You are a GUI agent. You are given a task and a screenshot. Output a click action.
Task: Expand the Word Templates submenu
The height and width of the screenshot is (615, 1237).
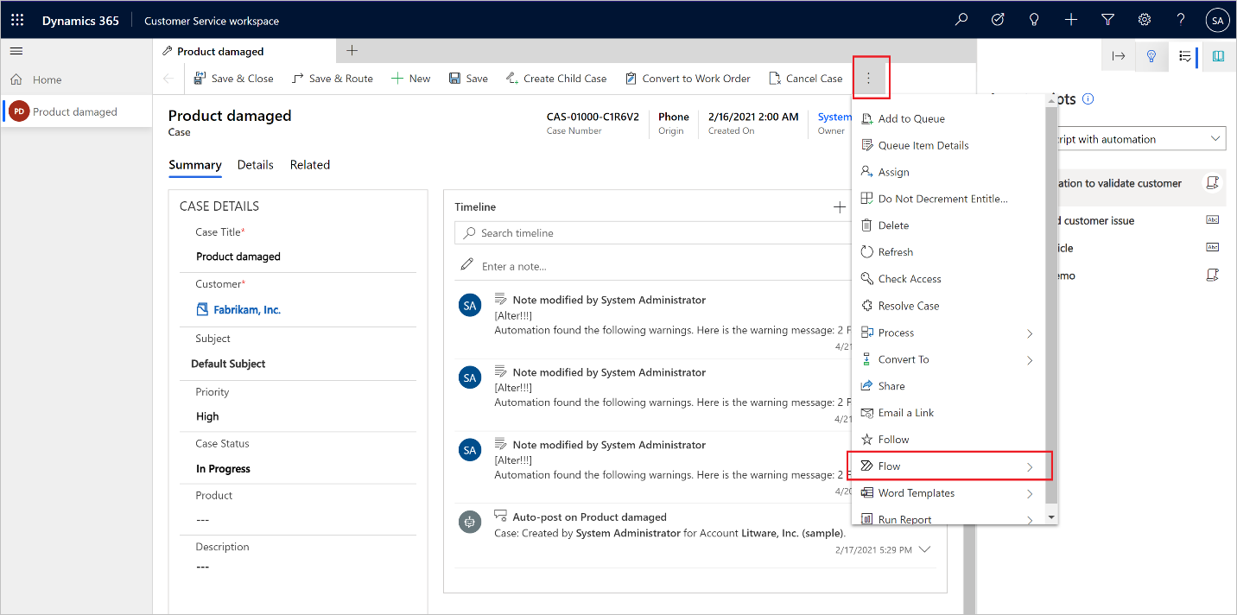coord(916,492)
